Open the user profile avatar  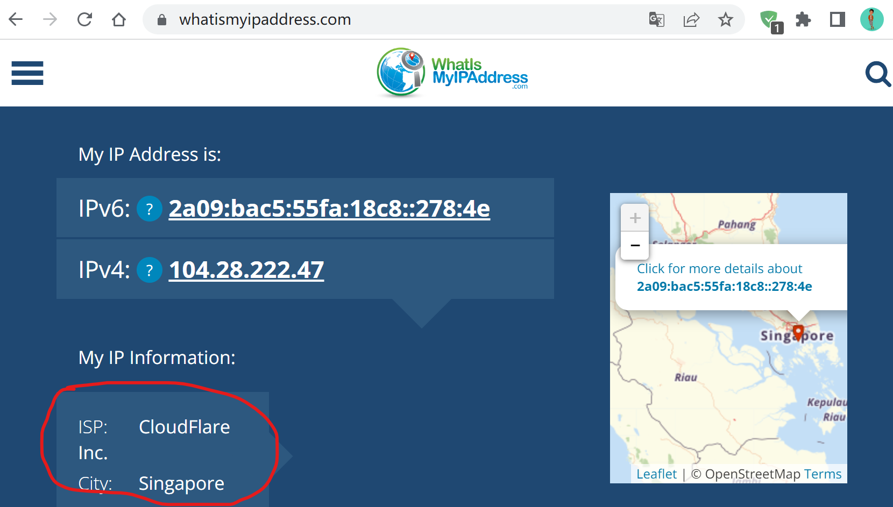pos(871,20)
